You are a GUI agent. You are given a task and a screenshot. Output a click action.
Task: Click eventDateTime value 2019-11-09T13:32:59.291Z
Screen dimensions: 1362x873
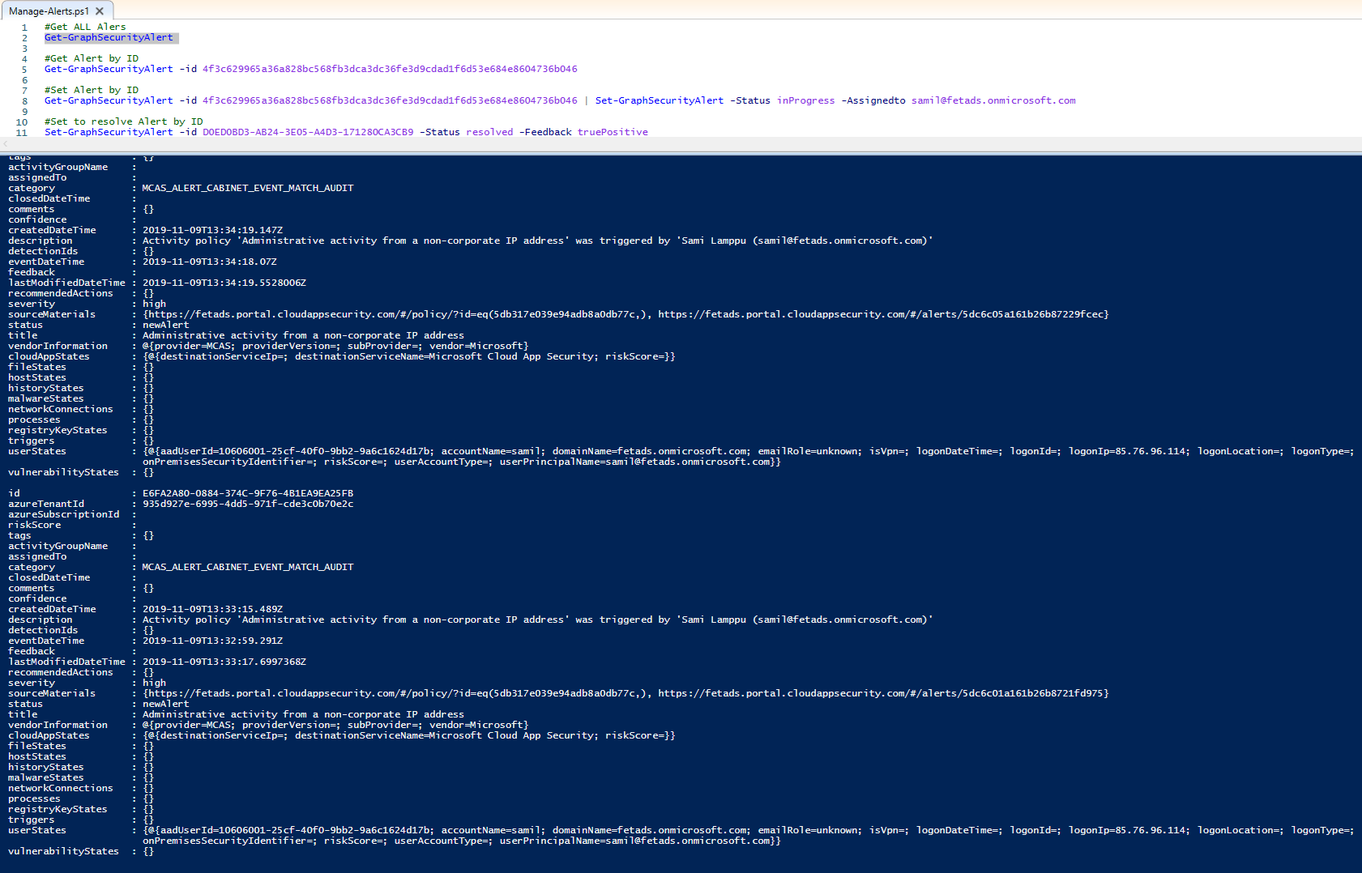pos(212,641)
